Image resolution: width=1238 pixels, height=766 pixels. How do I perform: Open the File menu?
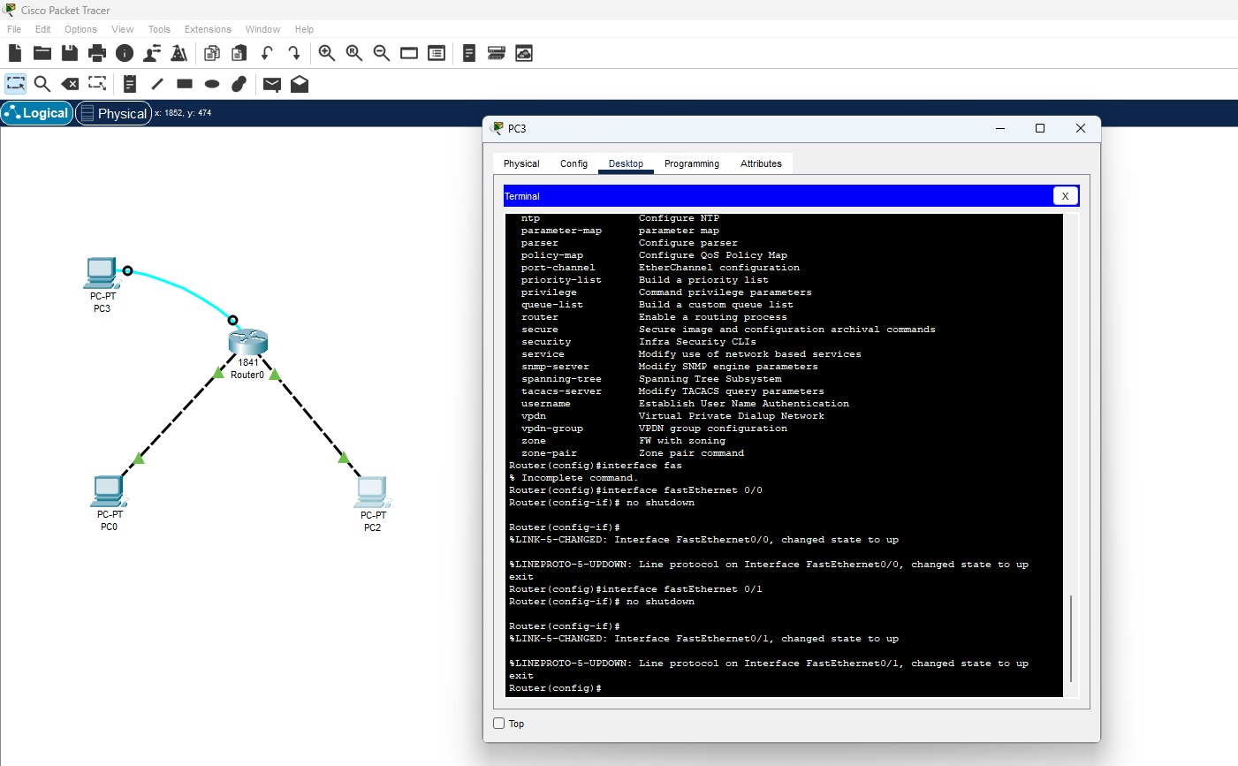click(14, 29)
